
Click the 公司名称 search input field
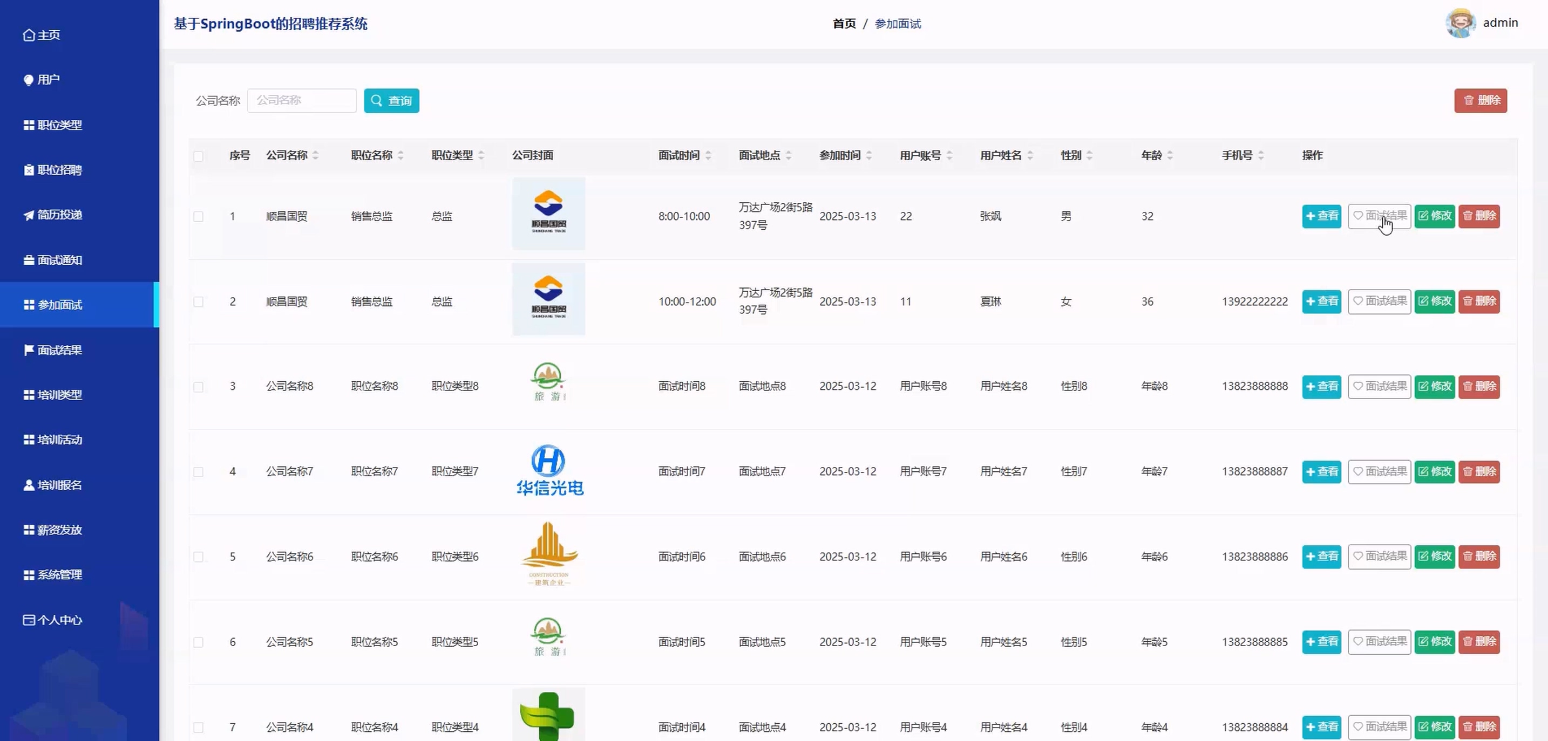click(302, 100)
